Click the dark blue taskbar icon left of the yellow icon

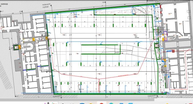pos(82,103)
